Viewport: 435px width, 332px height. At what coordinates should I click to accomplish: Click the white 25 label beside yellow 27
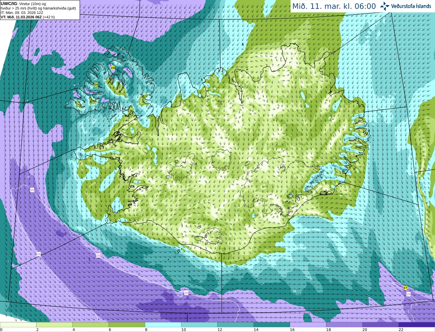(408, 294)
